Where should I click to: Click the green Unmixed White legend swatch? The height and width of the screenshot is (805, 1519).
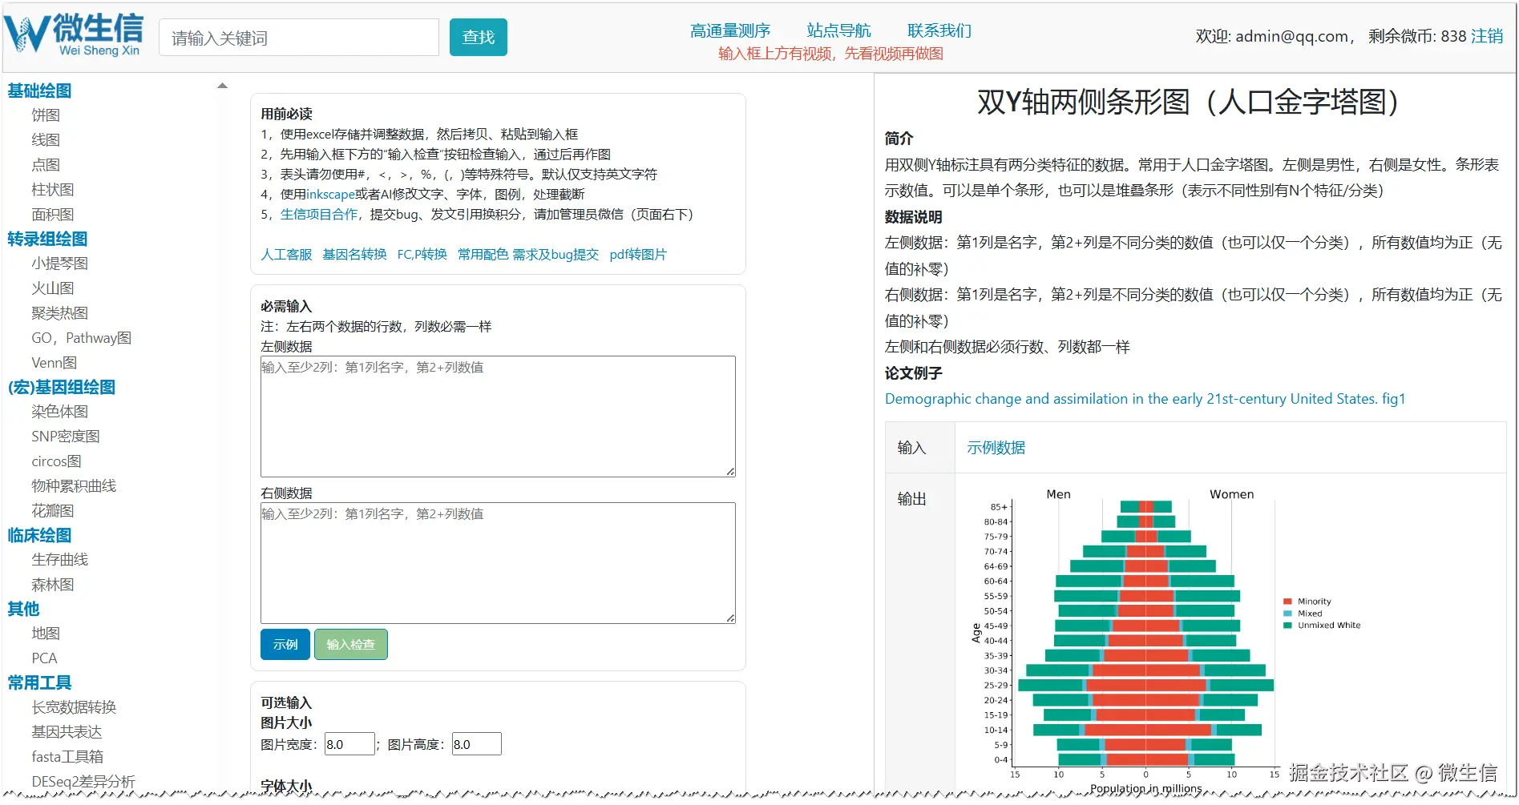click(1287, 626)
